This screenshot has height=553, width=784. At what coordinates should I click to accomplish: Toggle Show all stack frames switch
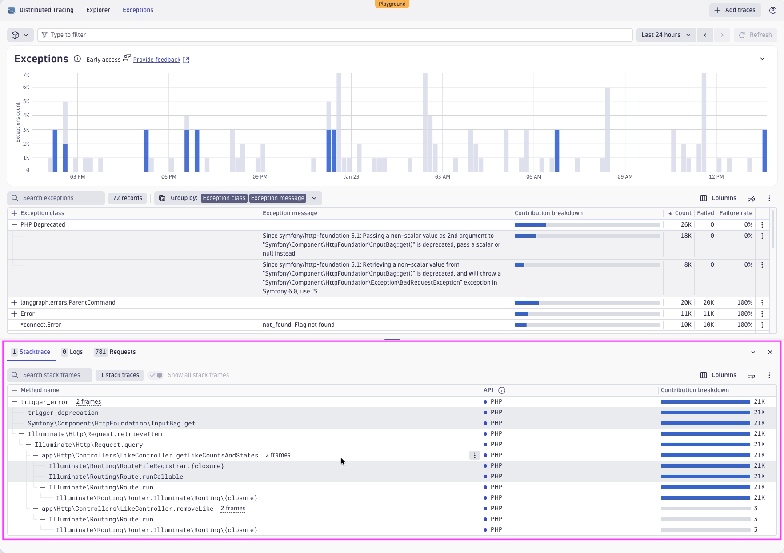156,375
